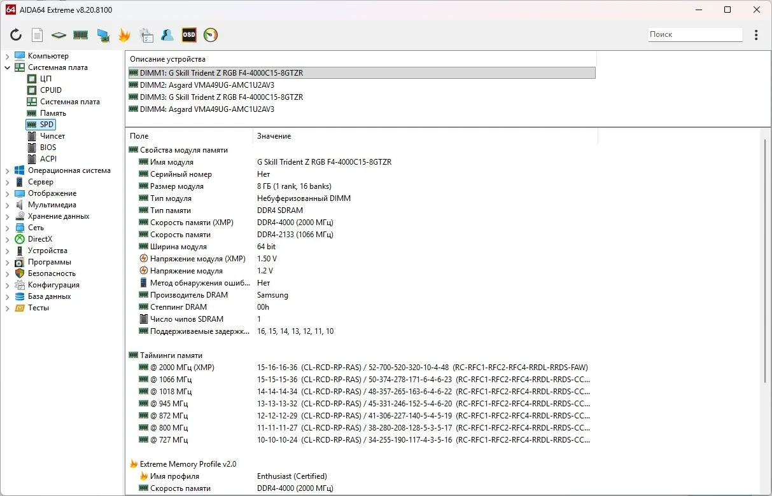The height and width of the screenshot is (496, 772).
Task: Click the gauge benchmark toolbar icon
Action: (x=211, y=35)
